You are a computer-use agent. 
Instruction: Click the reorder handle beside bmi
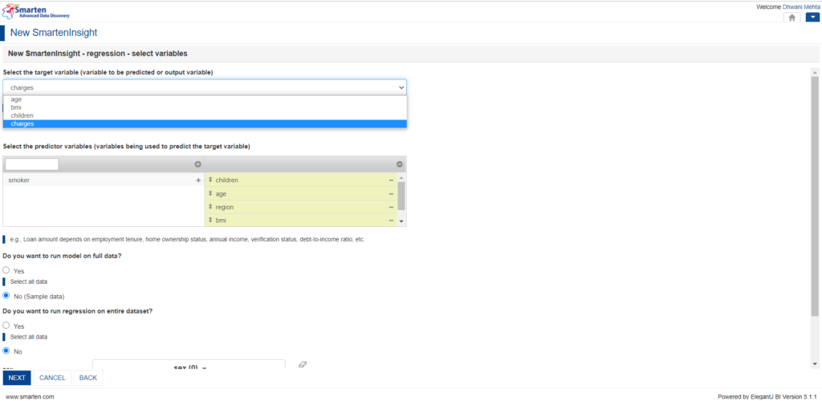pyautogui.click(x=210, y=221)
